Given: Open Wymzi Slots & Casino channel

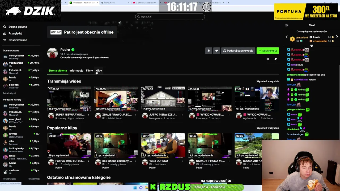Looking at the screenshot, I should pos(21,135).
